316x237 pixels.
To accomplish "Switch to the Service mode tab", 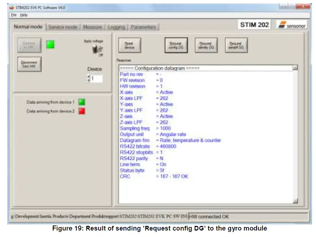I will point(63,27).
